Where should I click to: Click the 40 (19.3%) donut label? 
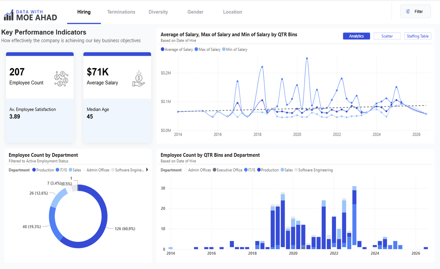32,227
